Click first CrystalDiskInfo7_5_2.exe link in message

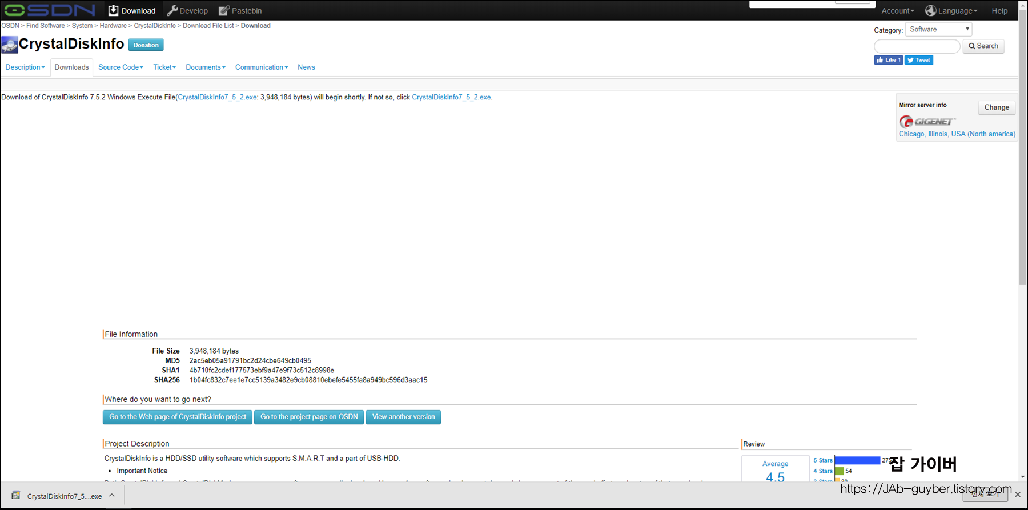click(218, 97)
